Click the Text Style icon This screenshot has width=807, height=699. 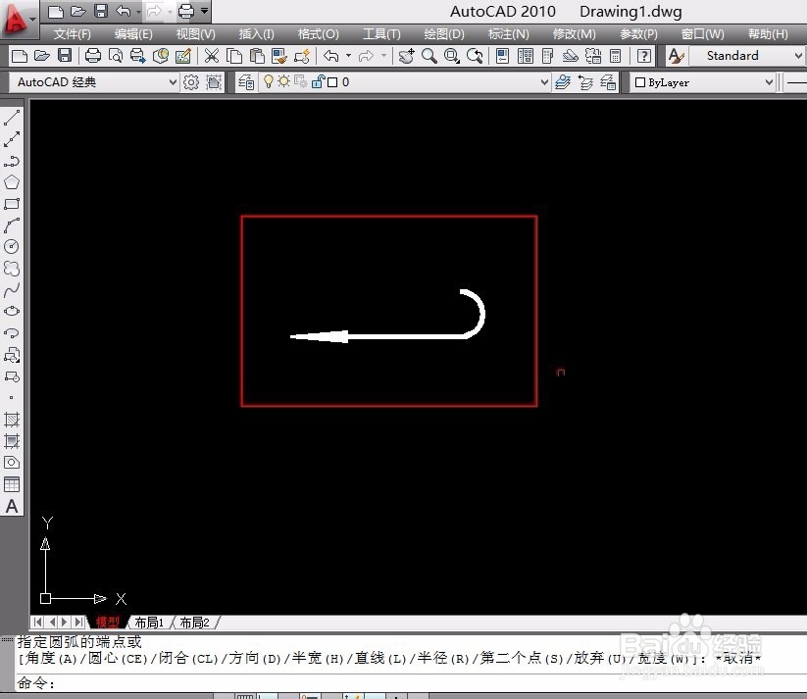point(676,56)
